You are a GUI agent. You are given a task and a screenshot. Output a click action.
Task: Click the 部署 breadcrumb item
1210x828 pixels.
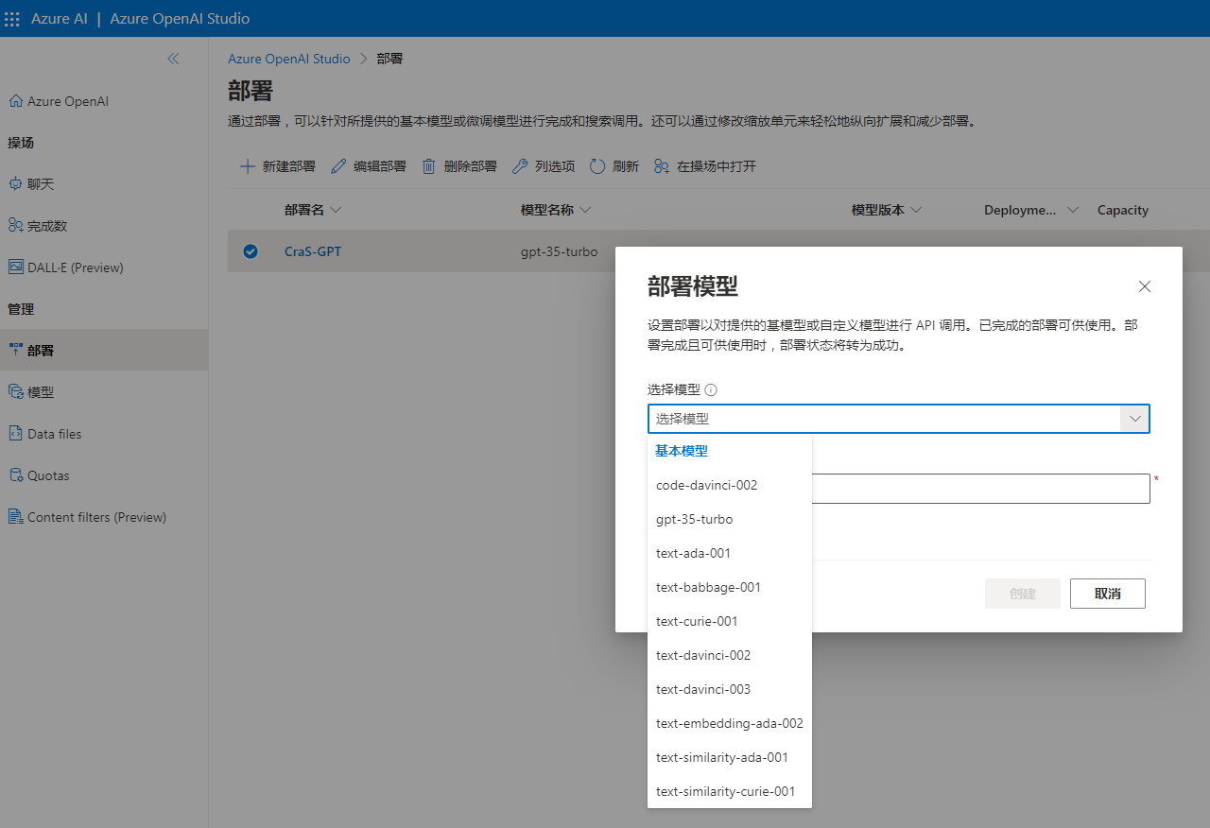(x=389, y=59)
